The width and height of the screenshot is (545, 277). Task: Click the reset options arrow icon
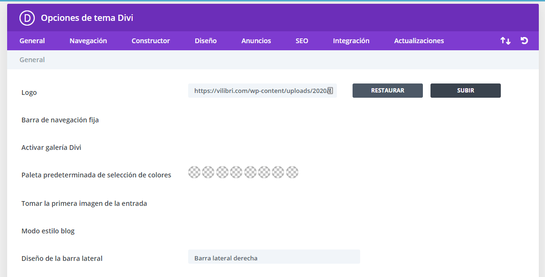[524, 41]
